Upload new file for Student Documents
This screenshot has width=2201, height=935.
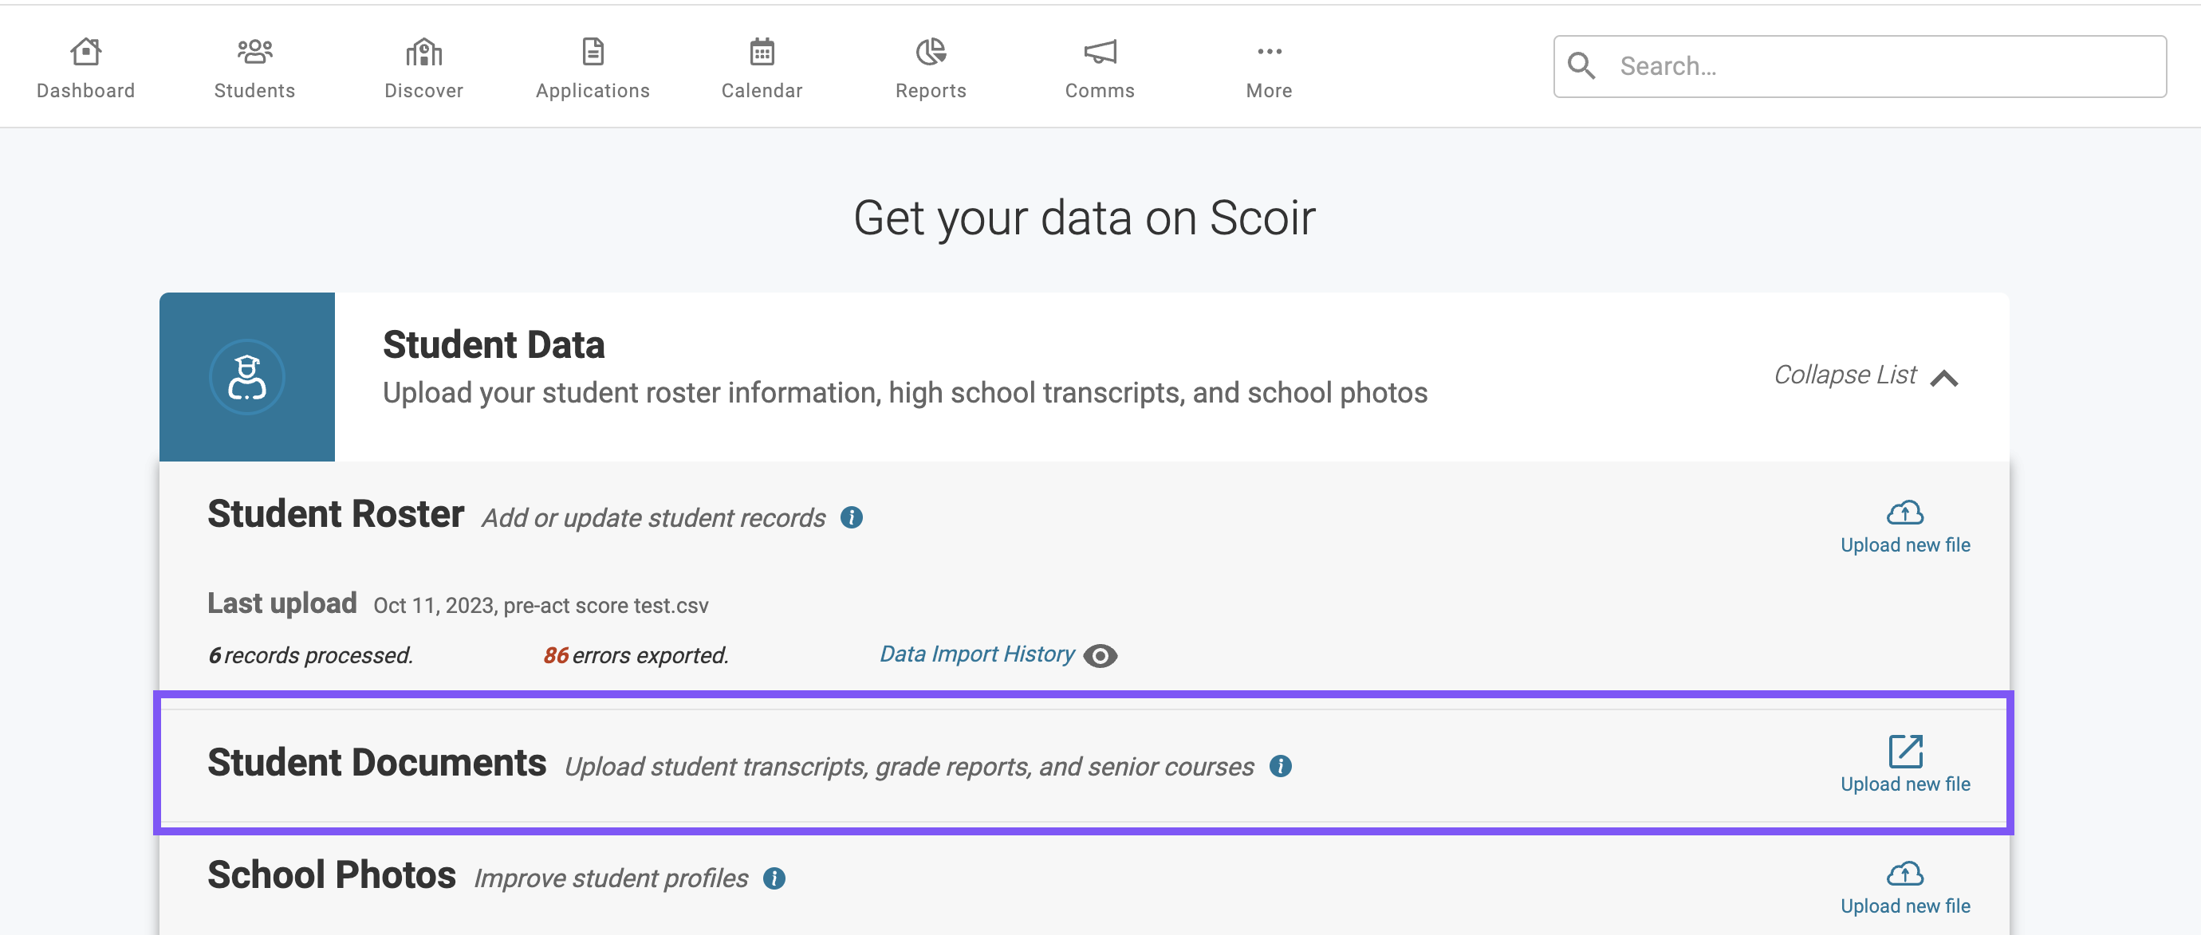1904,764
